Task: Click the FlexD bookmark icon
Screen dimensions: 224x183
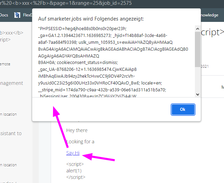Action: 17,15
